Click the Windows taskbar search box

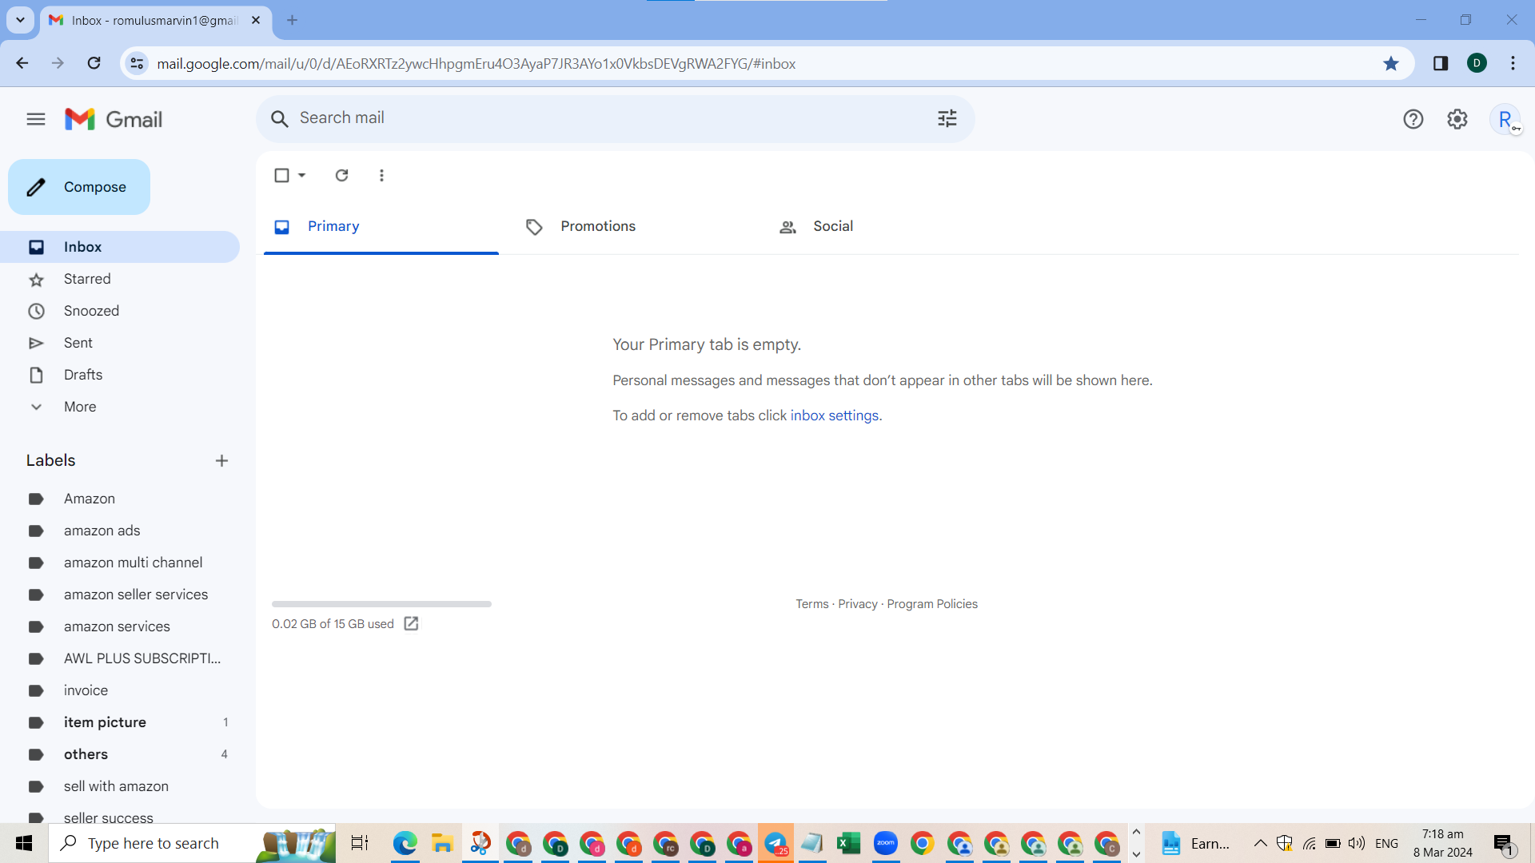tap(192, 843)
